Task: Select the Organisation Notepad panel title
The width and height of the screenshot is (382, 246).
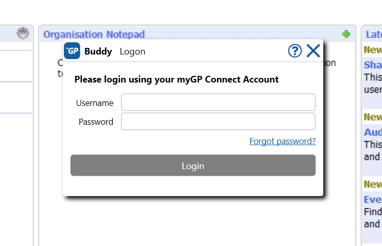Action: pyautogui.click(x=94, y=34)
